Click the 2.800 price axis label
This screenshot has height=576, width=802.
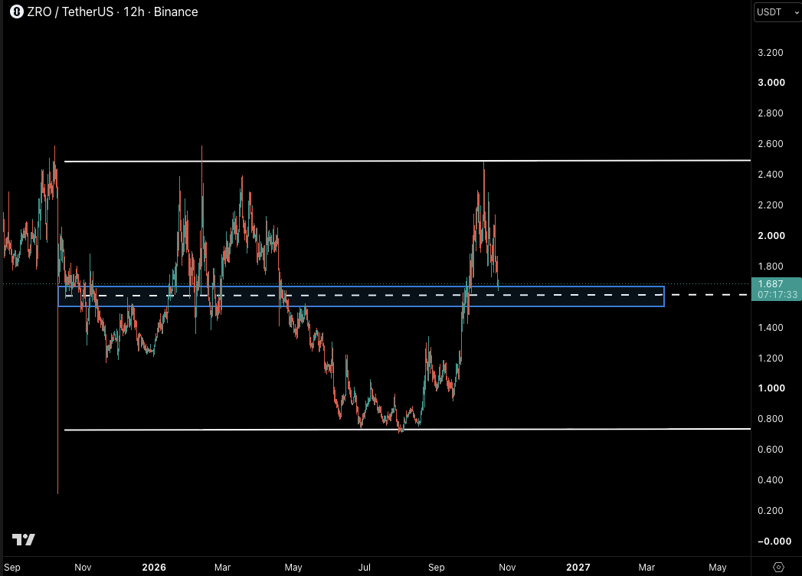(x=771, y=113)
